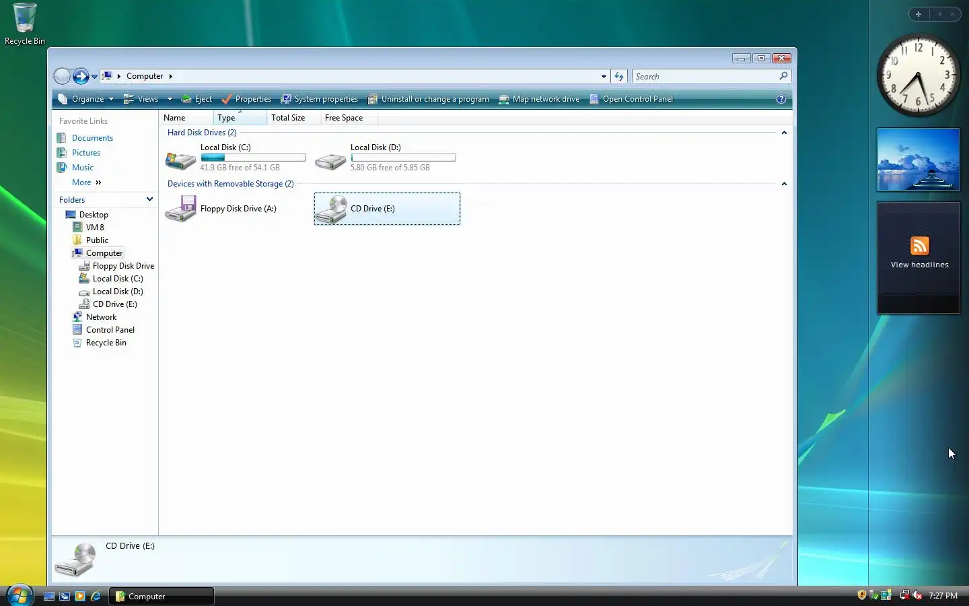Click the network tray icon

[904, 595]
